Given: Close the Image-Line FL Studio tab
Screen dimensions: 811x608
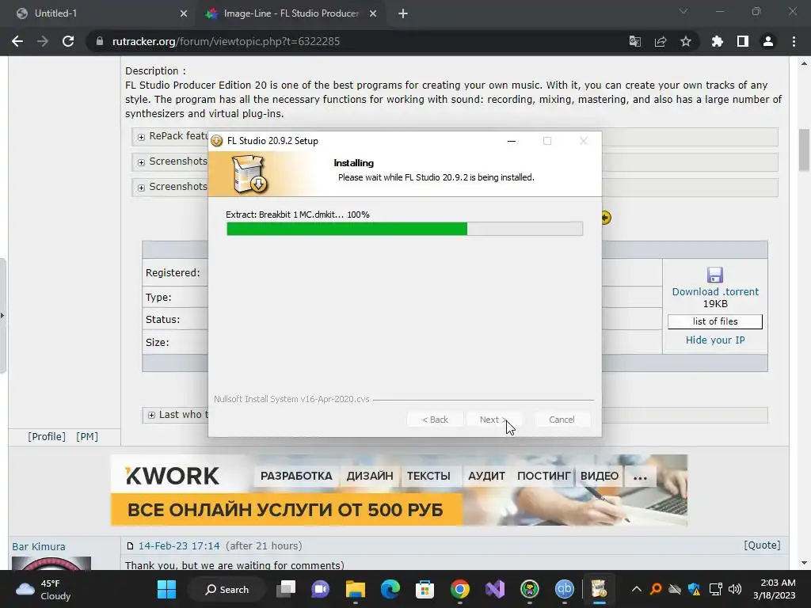Looking at the screenshot, I should click(373, 13).
